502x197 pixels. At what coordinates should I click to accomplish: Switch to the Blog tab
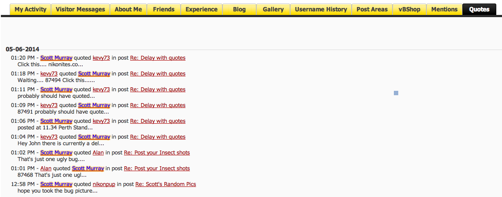pos(239,9)
